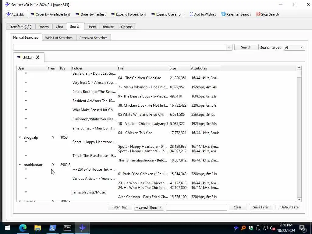The image size is (312, 234).
Task: Open the saved filters dropdown
Action: pyautogui.click(x=149, y=207)
